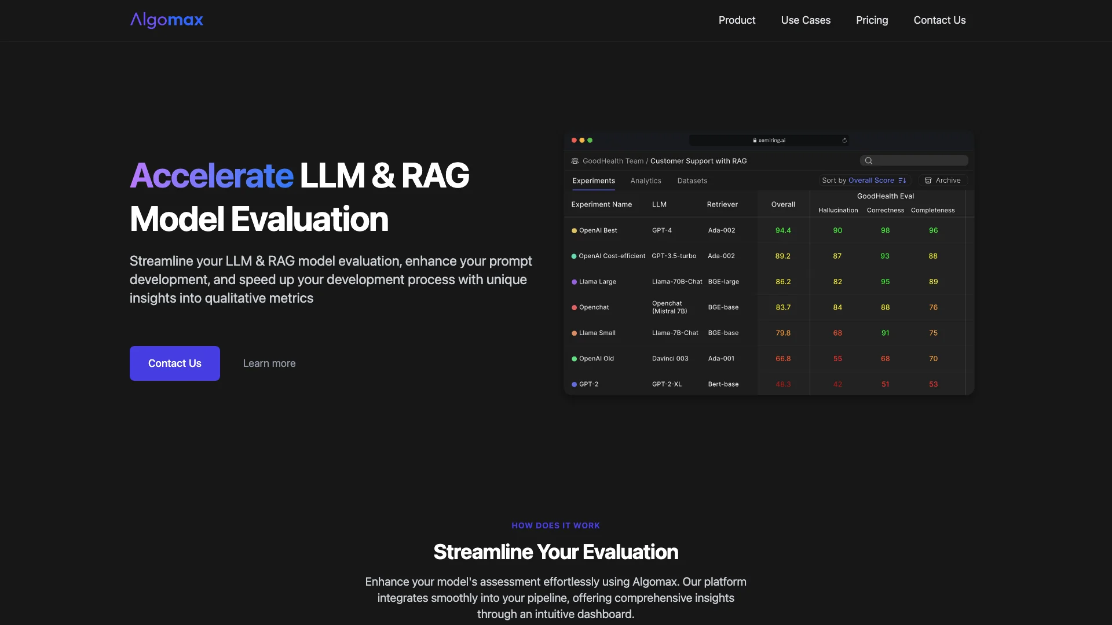Click the Overall column header
The width and height of the screenshot is (1112, 625).
pyautogui.click(x=783, y=204)
